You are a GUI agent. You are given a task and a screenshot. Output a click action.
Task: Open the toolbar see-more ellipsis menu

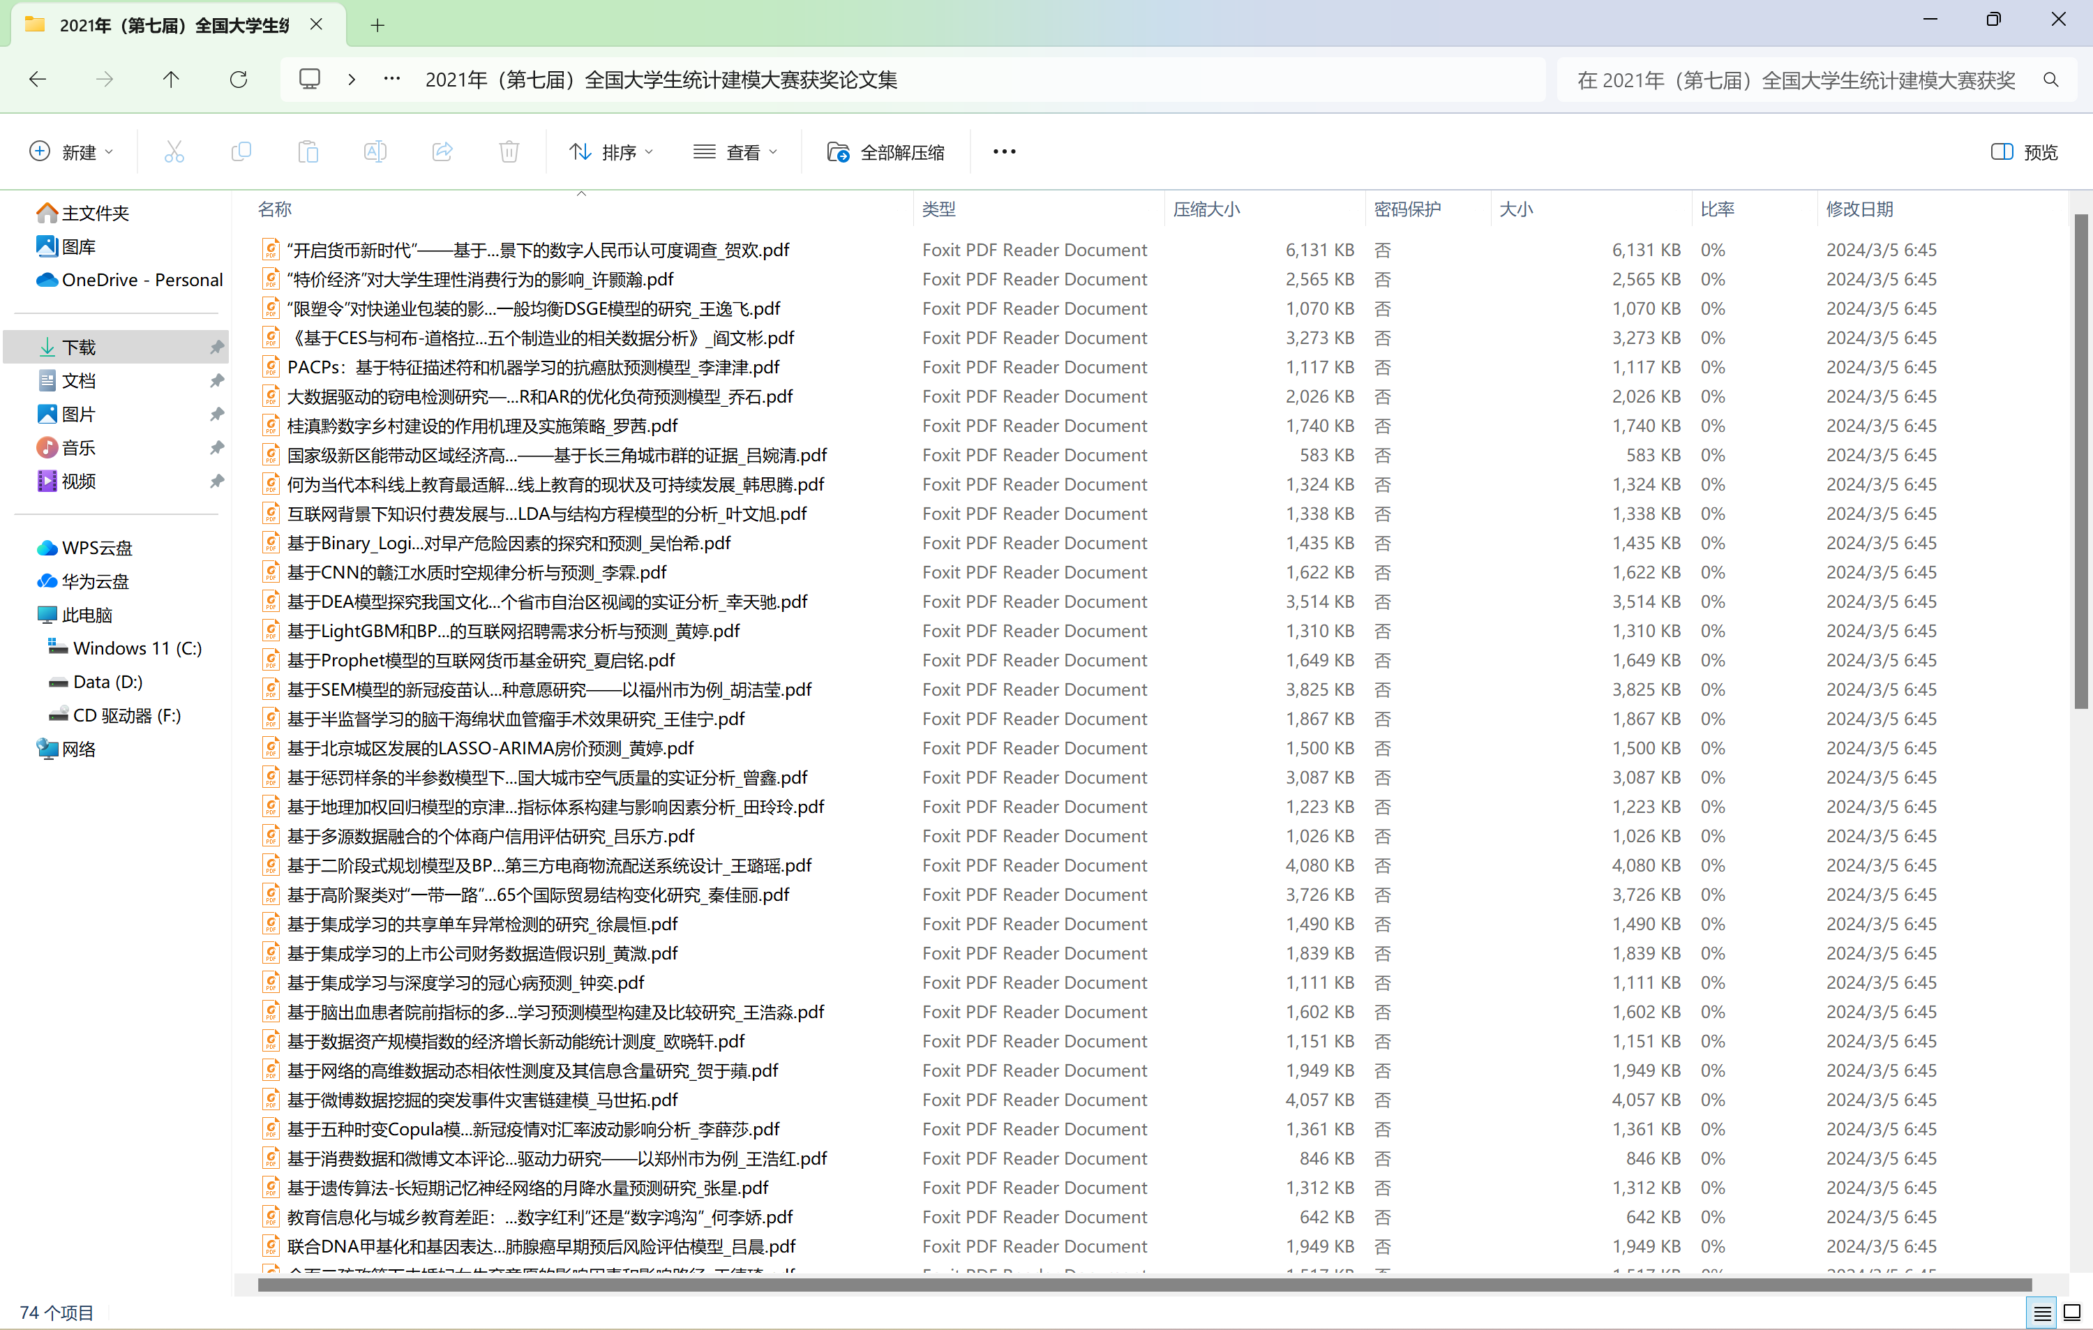[x=1004, y=152]
